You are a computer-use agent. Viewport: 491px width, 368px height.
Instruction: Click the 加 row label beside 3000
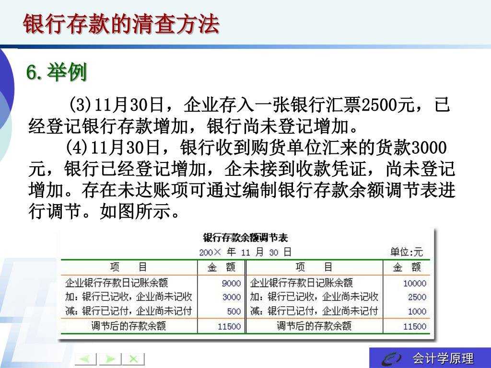point(129,297)
